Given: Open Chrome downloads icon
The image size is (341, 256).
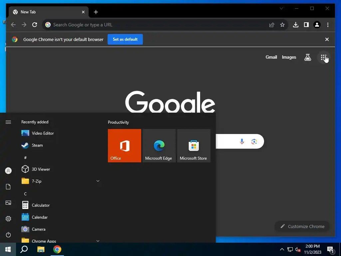Looking at the screenshot, I should click(x=296, y=25).
